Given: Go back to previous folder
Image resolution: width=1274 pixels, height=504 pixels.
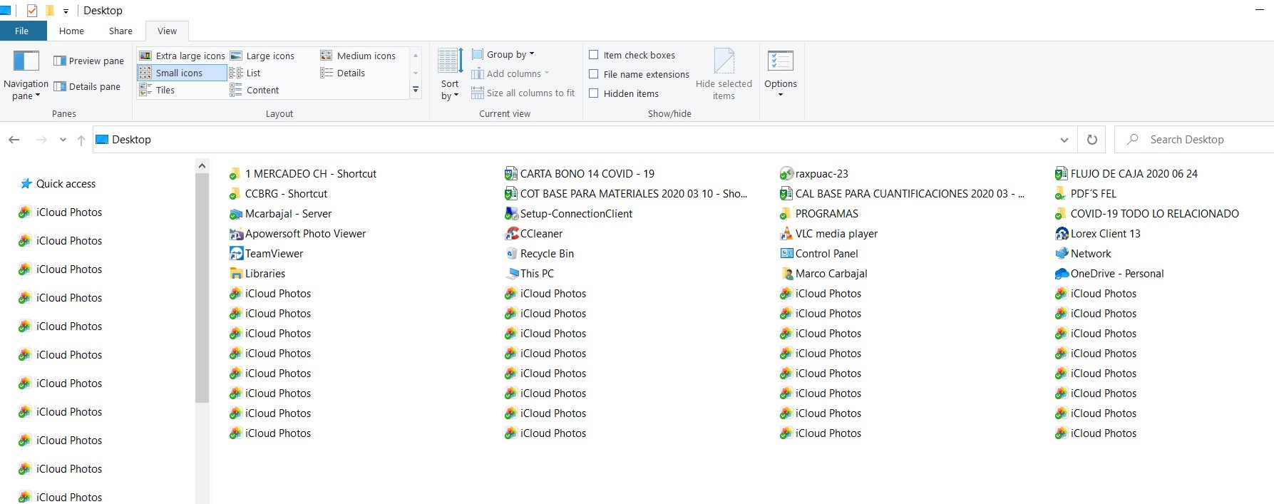Looking at the screenshot, I should coord(14,140).
